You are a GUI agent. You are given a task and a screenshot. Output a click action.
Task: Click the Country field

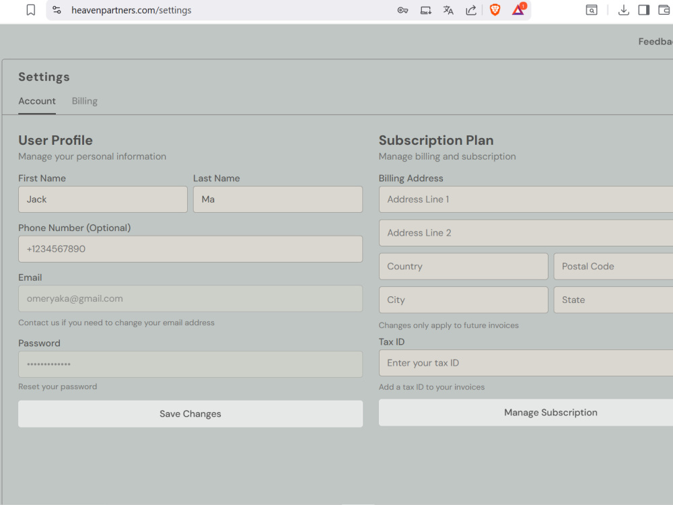[x=464, y=266]
